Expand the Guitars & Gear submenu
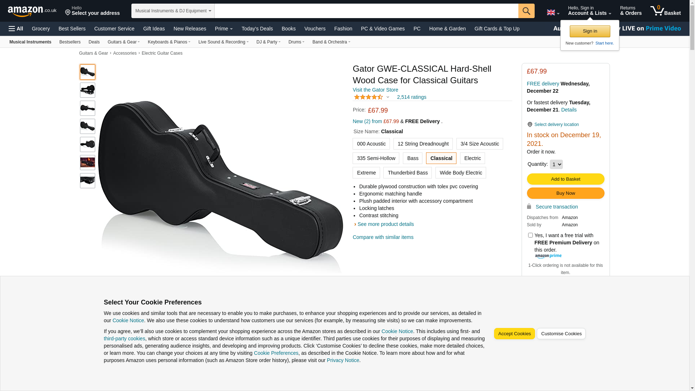695x391 pixels. tap(124, 42)
